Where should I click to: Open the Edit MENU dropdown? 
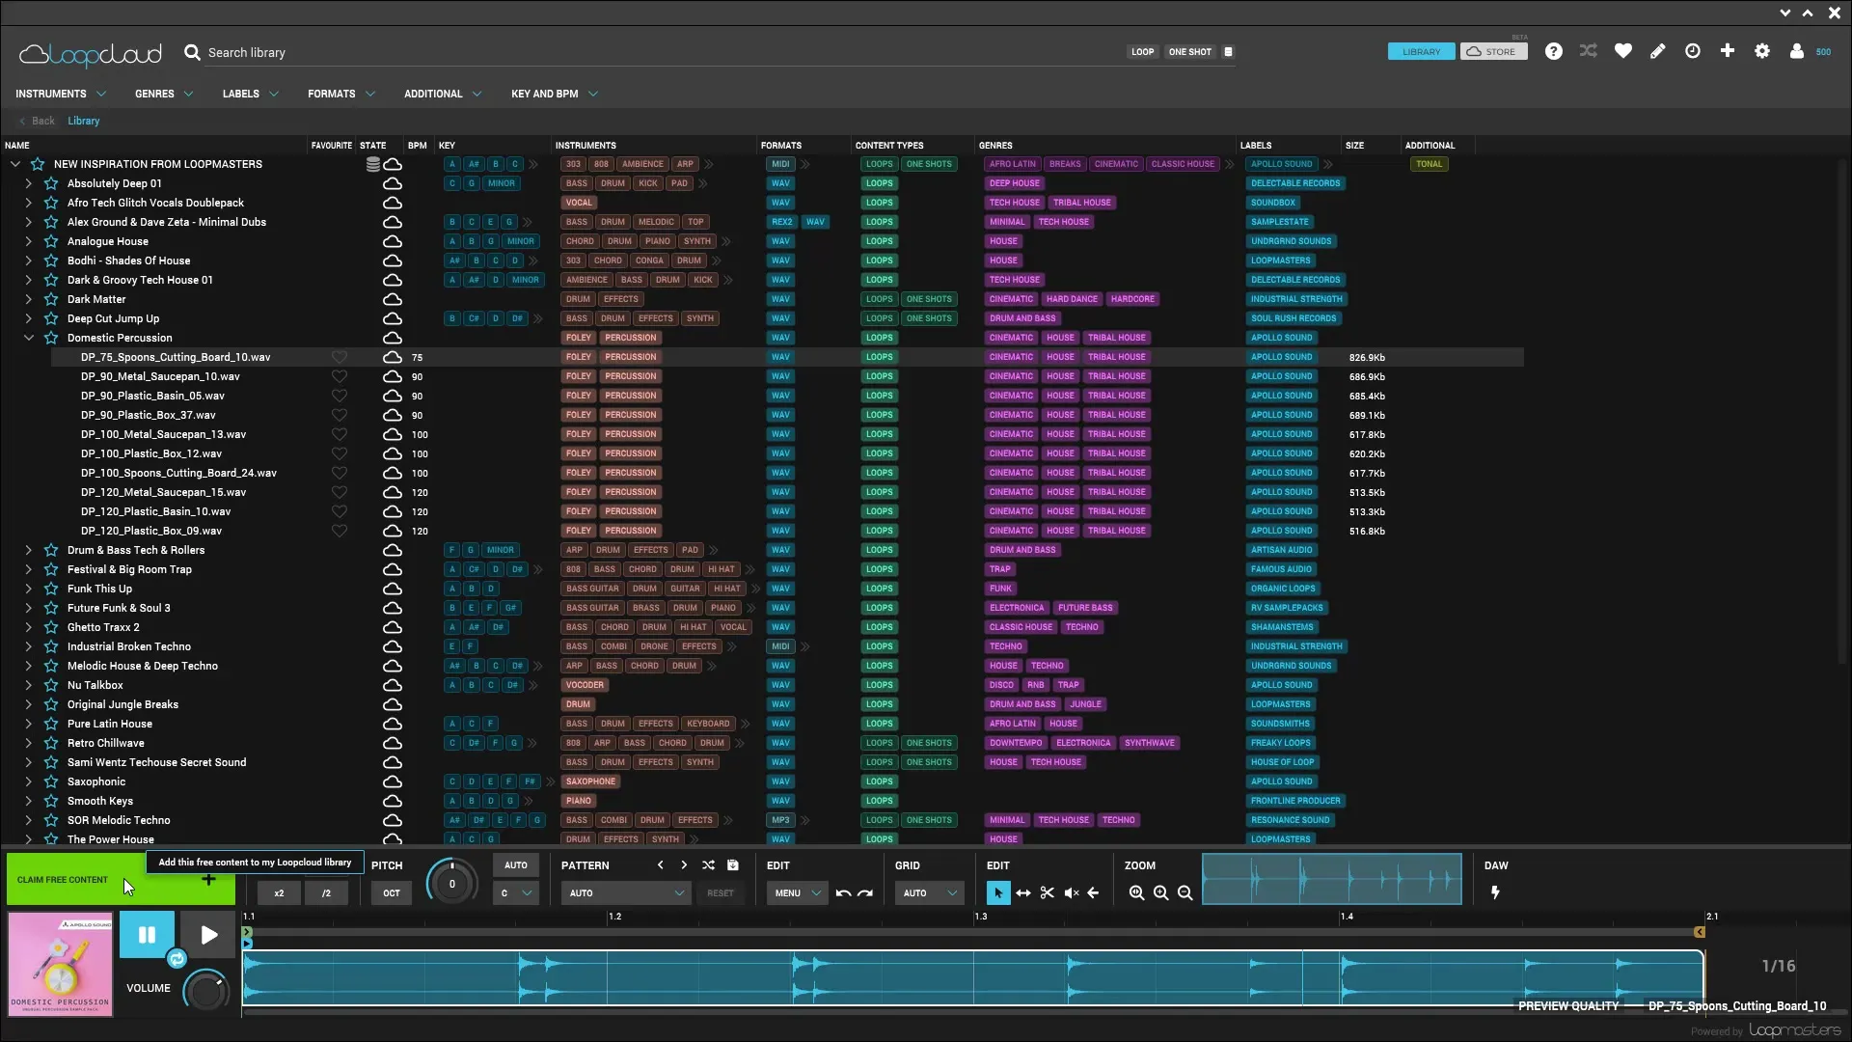click(x=797, y=892)
